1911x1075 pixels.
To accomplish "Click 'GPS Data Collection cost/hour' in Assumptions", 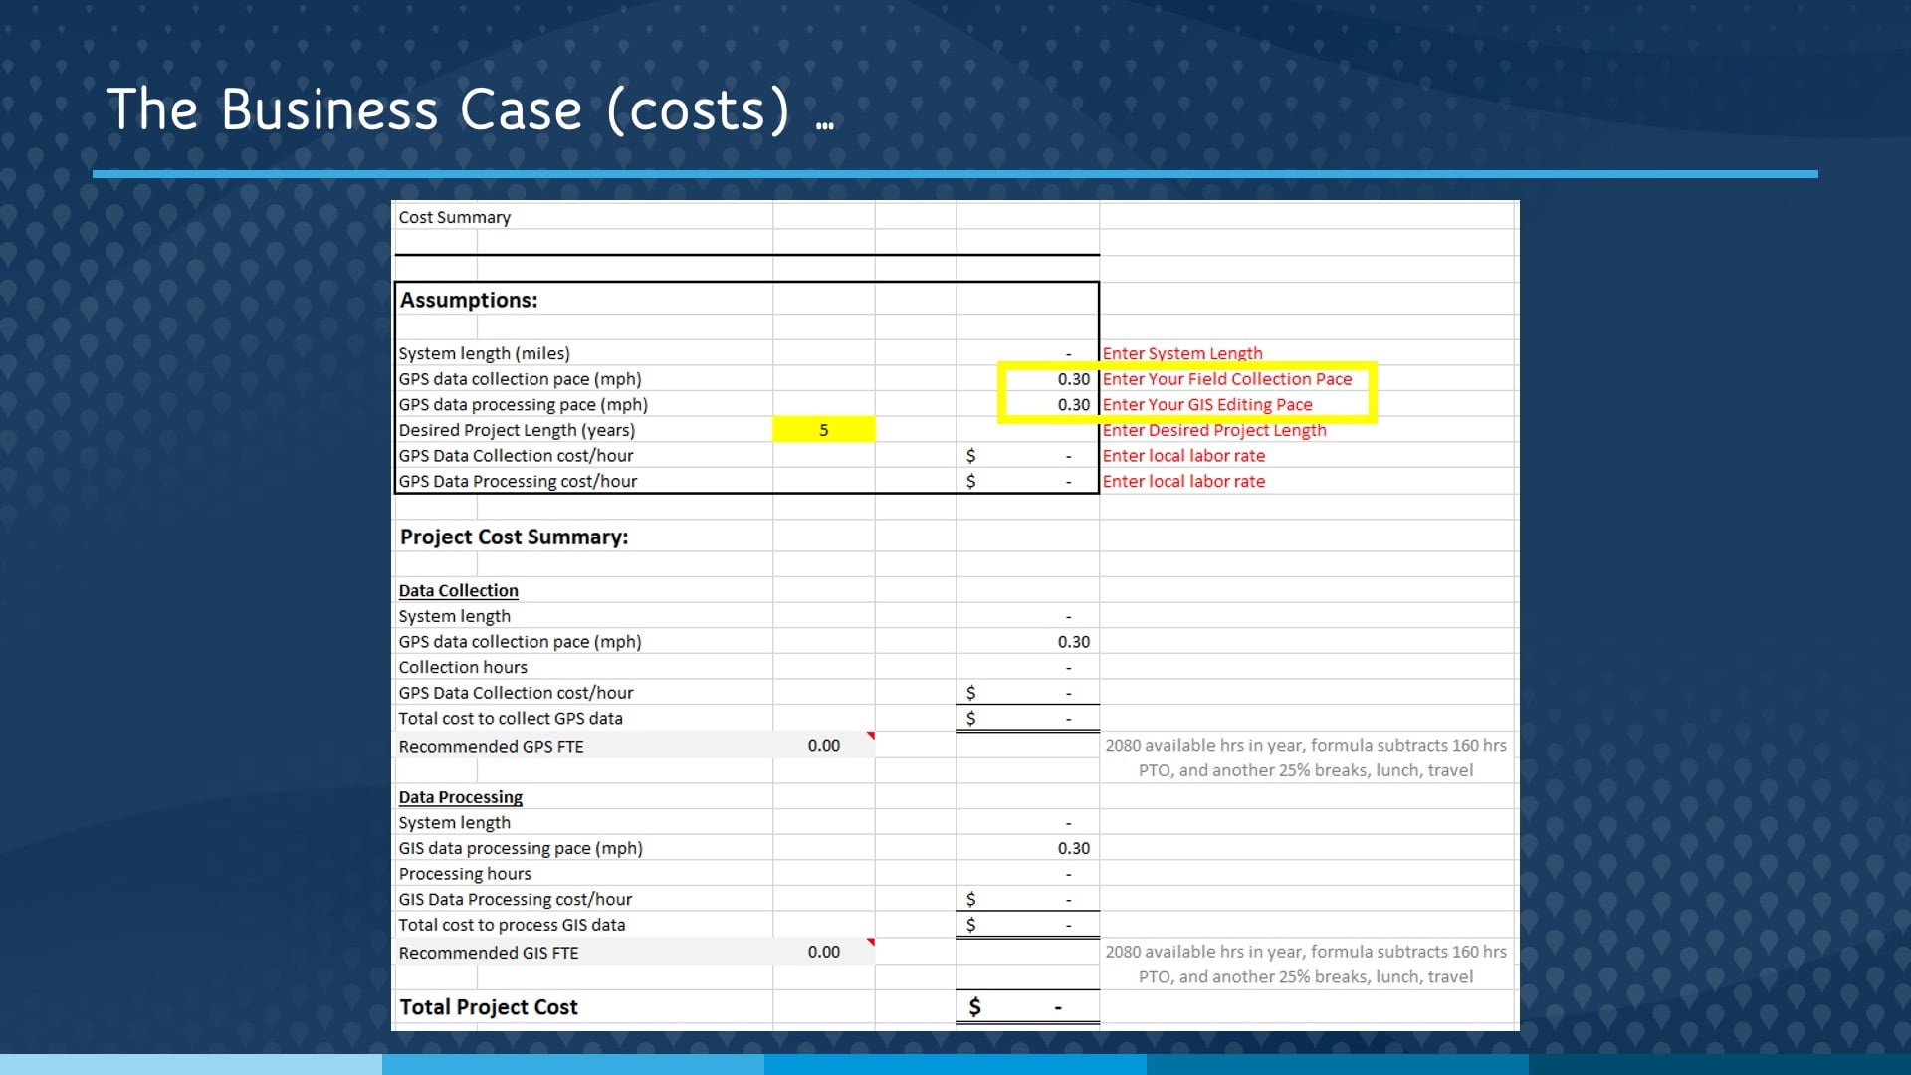I will coord(516,456).
